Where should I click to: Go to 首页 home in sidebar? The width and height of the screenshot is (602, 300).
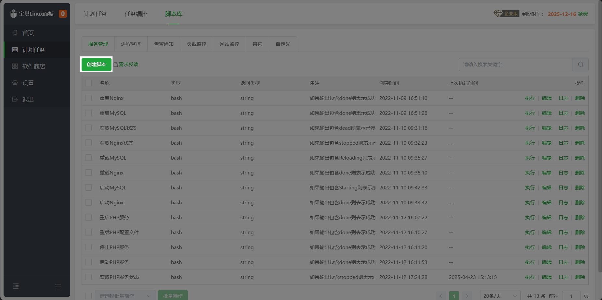pos(37,33)
